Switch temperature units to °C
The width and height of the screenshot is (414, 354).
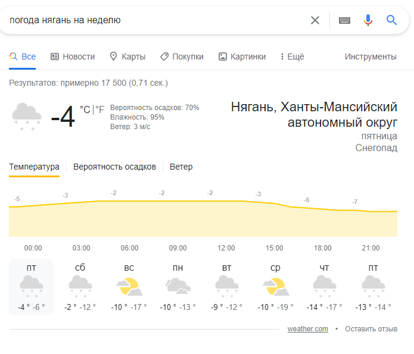pyautogui.click(x=85, y=109)
